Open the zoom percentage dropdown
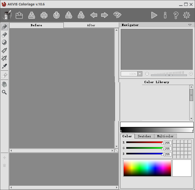Screen dimensions: 195x190 pos(140,74)
